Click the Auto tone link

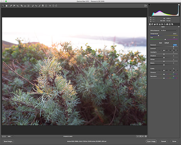[x=160, y=43]
